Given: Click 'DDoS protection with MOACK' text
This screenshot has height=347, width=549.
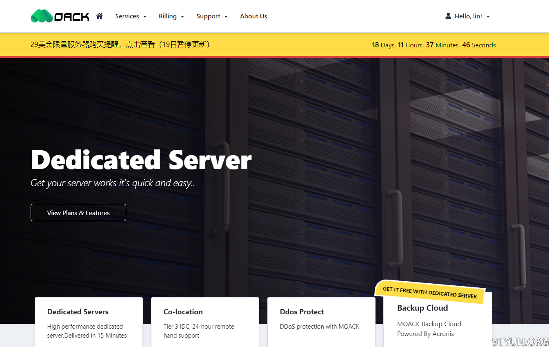Looking at the screenshot, I should [320, 327].
